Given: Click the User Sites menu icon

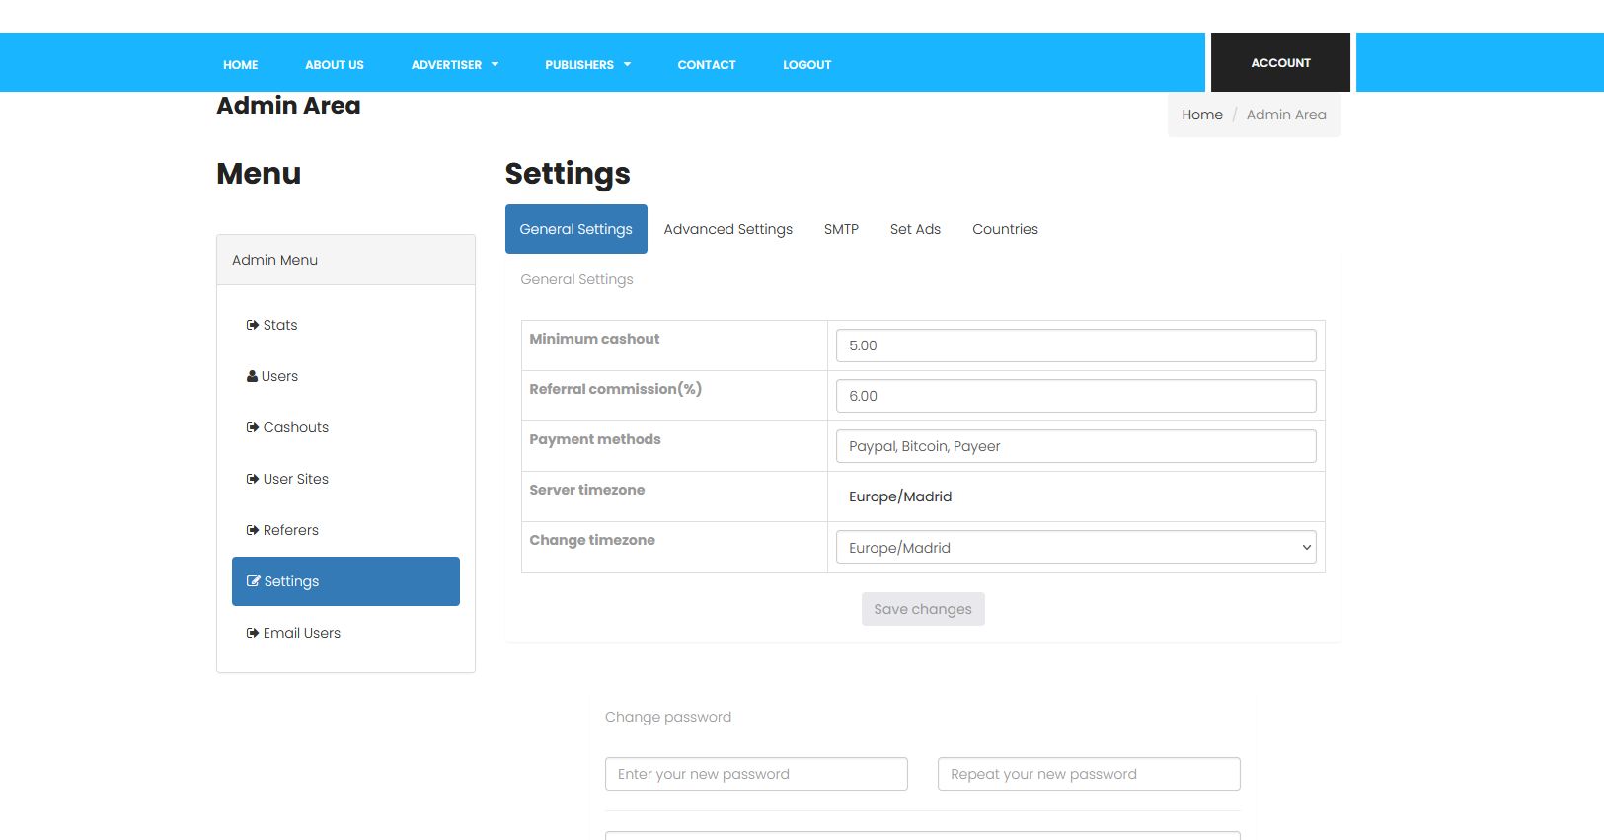Looking at the screenshot, I should (253, 479).
